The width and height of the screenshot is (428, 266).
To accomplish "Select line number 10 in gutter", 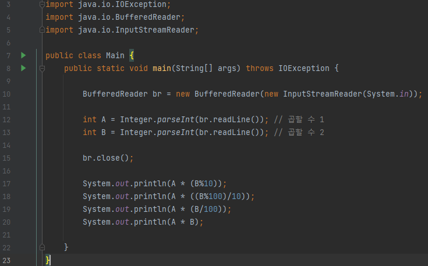I will point(6,94).
